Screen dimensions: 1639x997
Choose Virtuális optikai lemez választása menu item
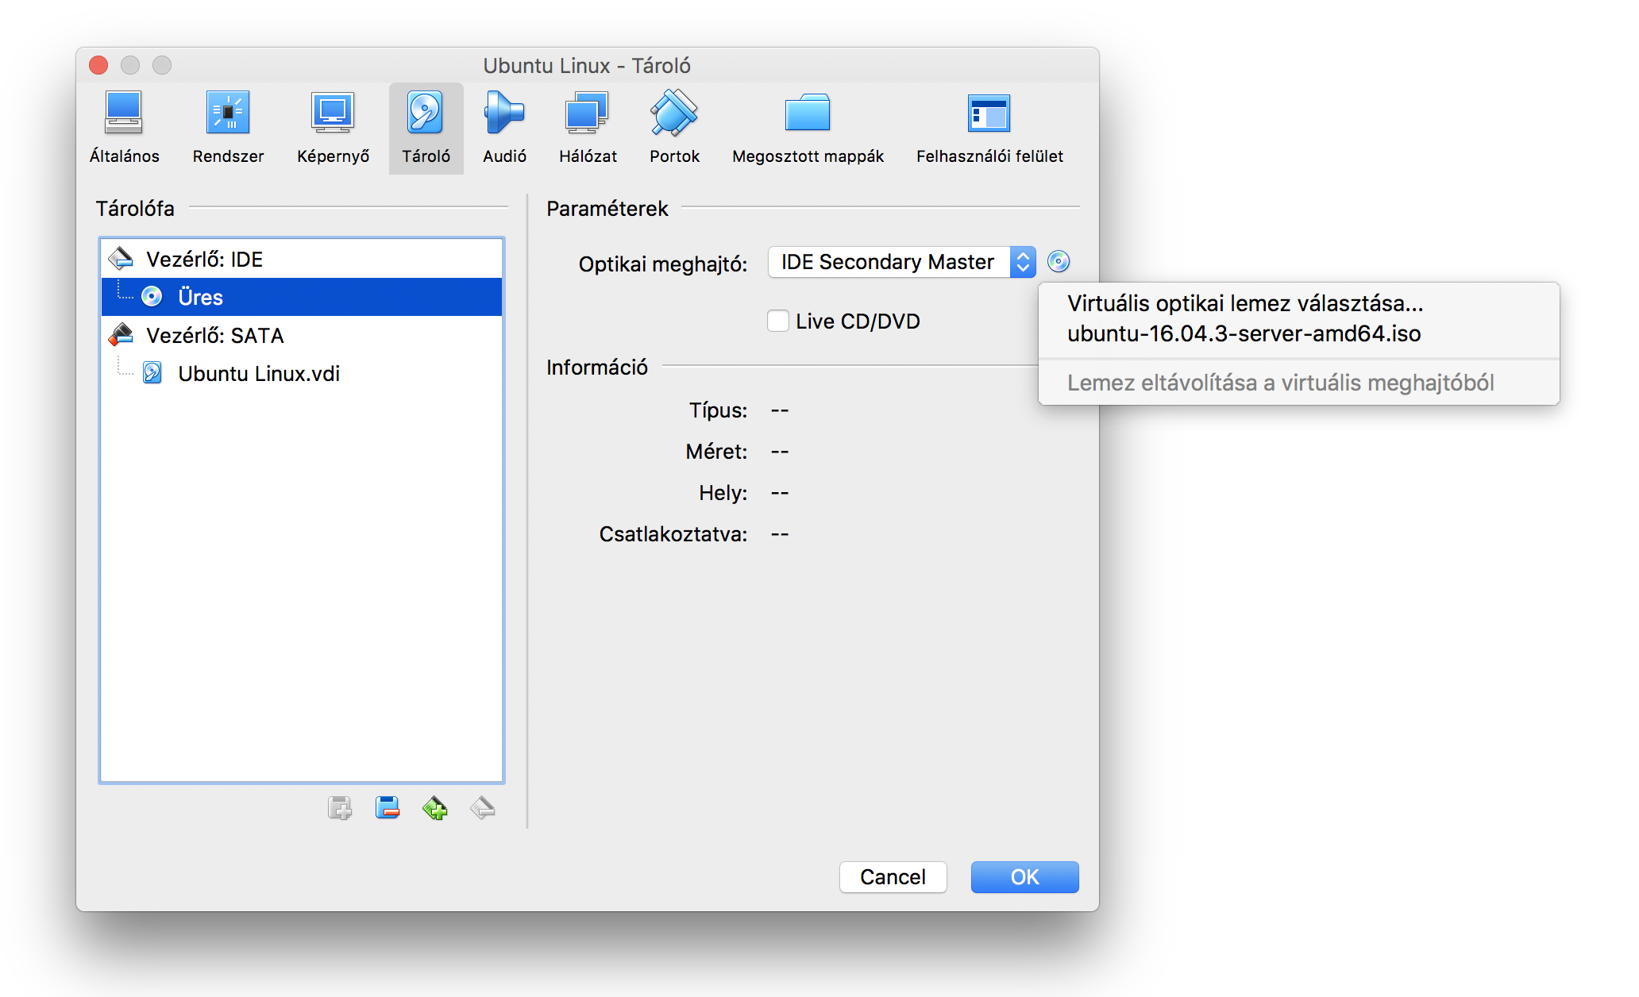coord(1298,303)
